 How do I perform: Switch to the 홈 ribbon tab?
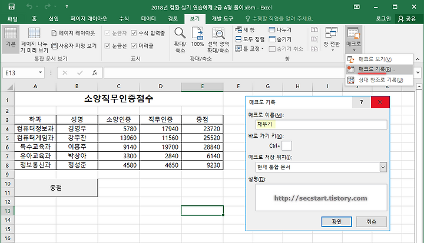point(34,19)
